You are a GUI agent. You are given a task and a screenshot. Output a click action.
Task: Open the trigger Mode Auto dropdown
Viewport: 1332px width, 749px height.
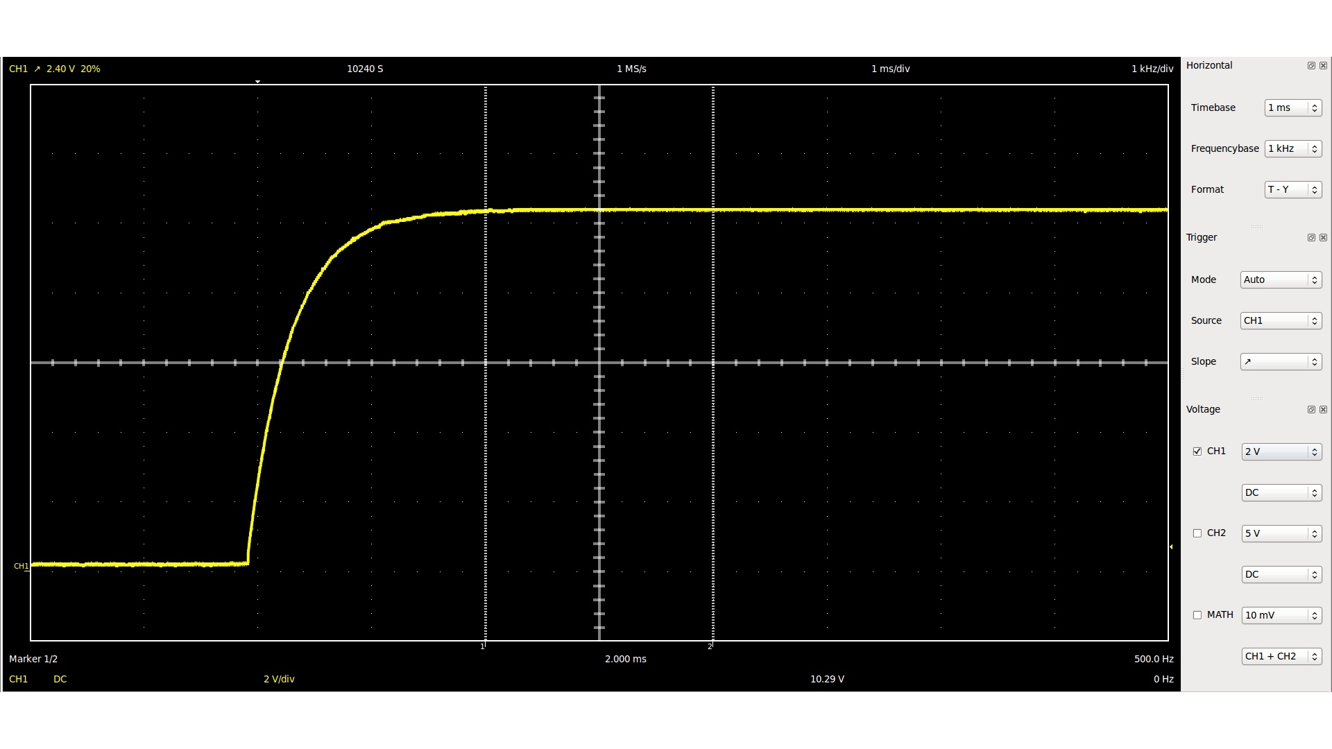click(x=1281, y=280)
